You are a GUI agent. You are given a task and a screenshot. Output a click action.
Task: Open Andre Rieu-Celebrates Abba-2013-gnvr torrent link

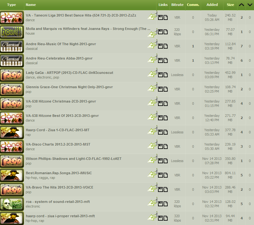pos(59,58)
